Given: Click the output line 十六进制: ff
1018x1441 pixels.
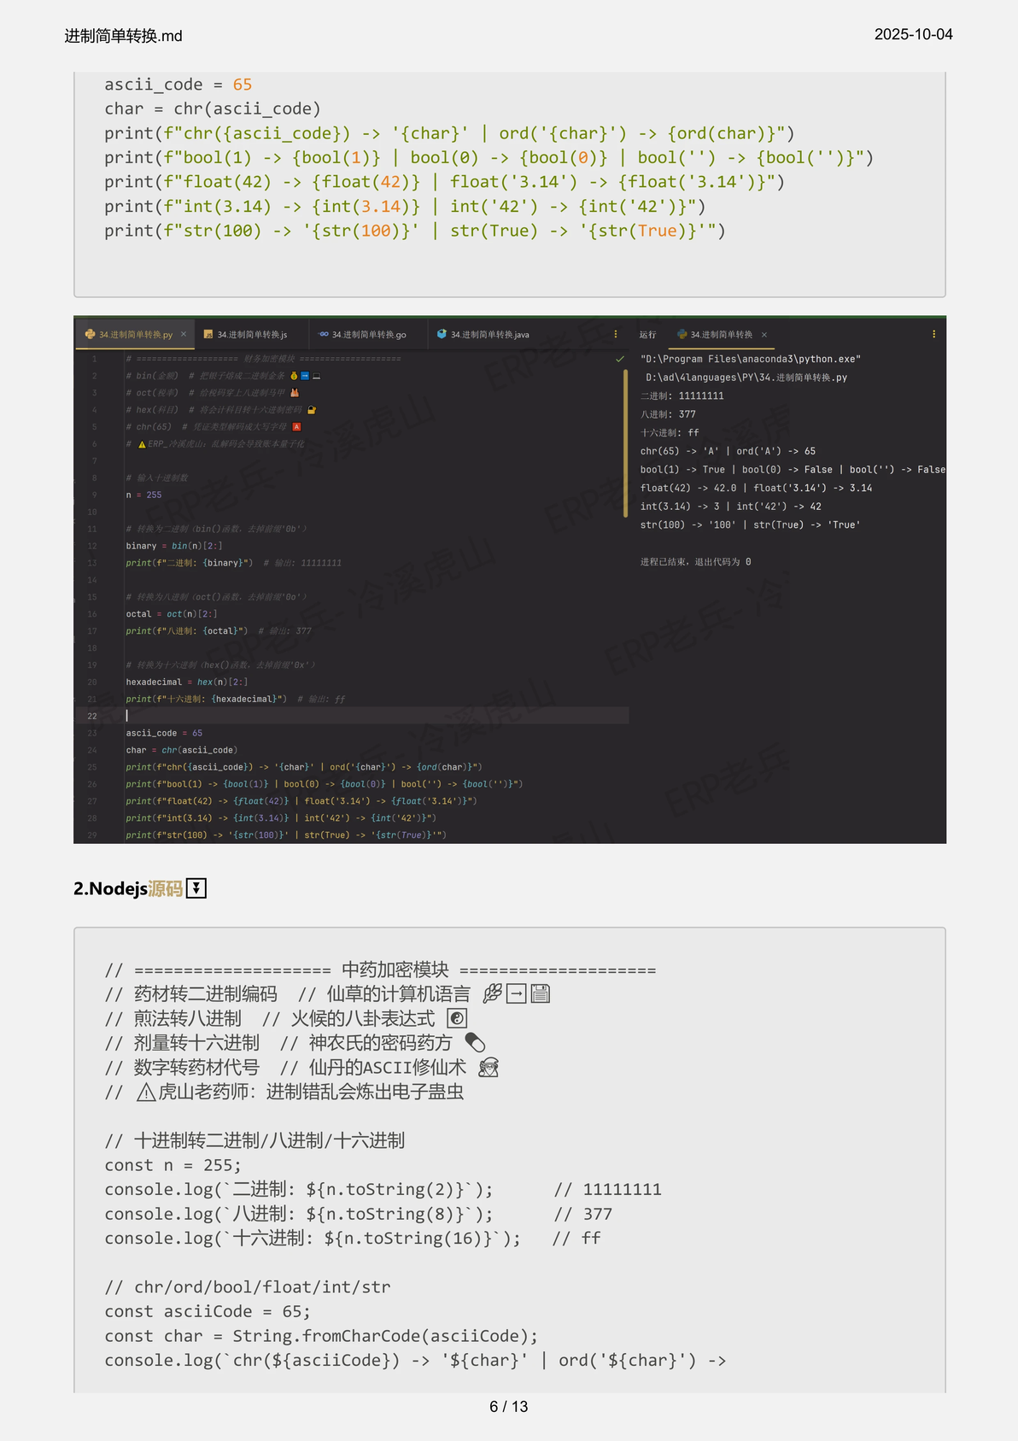Looking at the screenshot, I should [670, 432].
